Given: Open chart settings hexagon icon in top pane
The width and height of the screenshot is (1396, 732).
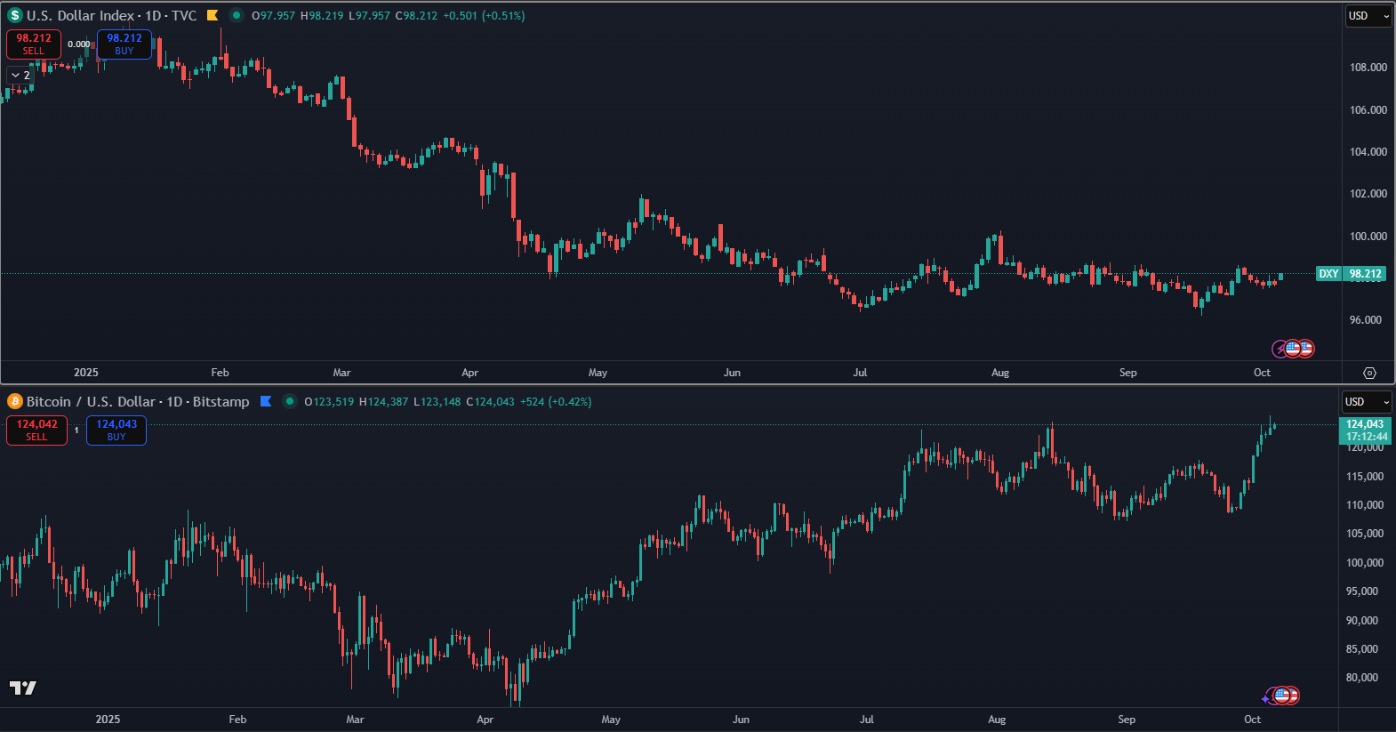Looking at the screenshot, I should click(x=1369, y=373).
